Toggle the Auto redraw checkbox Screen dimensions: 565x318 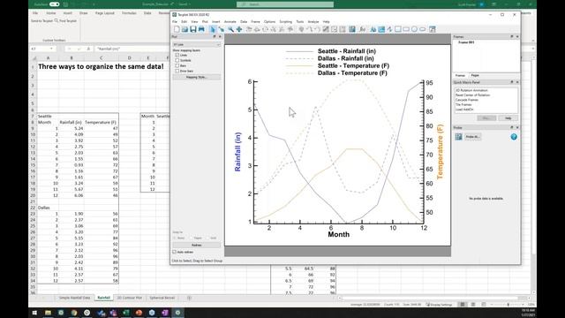click(175, 252)
